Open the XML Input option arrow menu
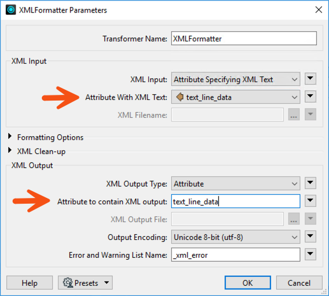The width and height of the screenshot is (329, 296). (311, 79)
